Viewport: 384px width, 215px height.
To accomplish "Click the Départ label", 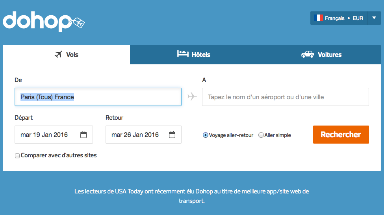I will click(24, 118).
